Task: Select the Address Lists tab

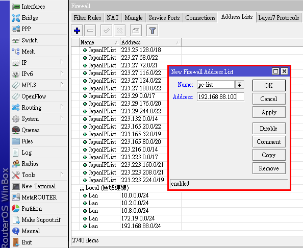Action: click(237, 17)
